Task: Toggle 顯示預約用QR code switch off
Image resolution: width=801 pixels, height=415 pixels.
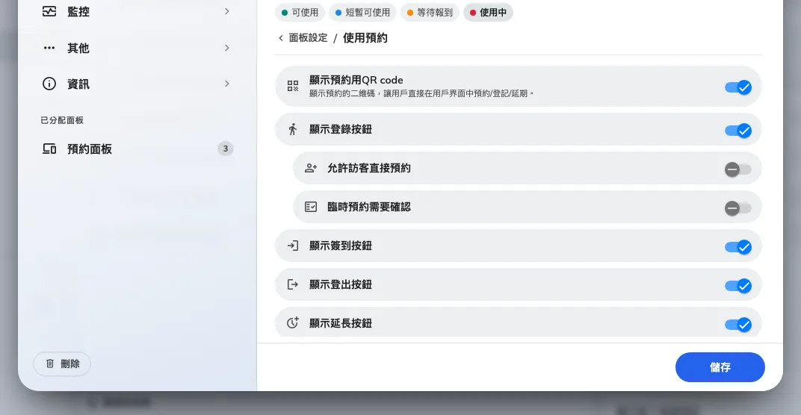Action: 737,87
